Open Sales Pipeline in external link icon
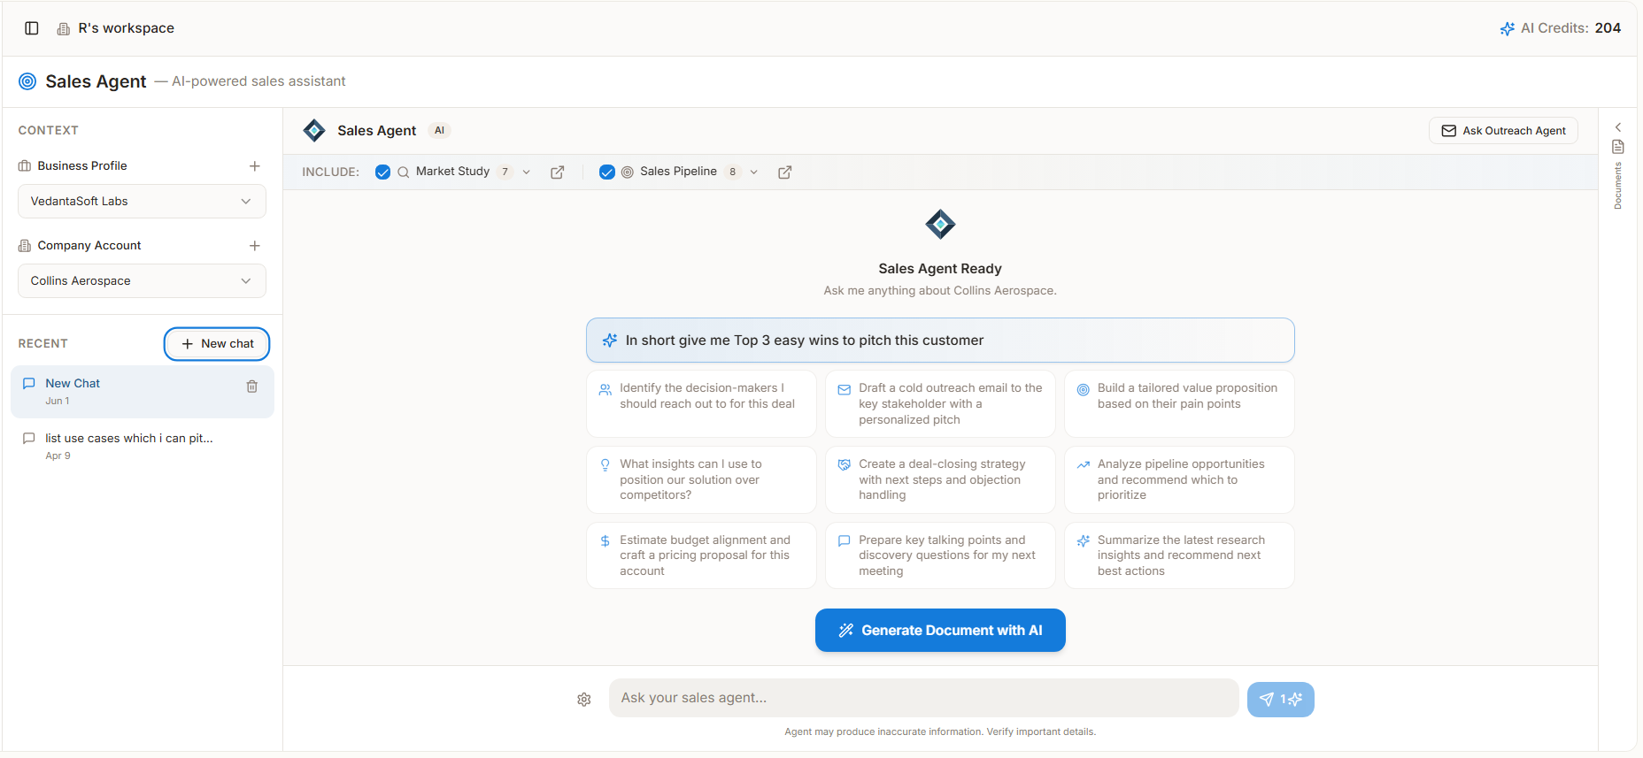 [785, 172]
